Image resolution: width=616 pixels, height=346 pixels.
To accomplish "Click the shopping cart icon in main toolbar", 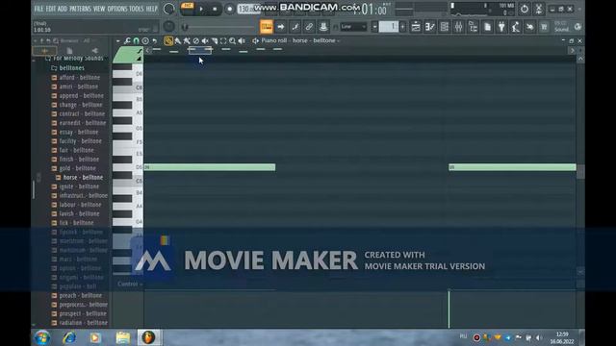I will click(544, 27).
